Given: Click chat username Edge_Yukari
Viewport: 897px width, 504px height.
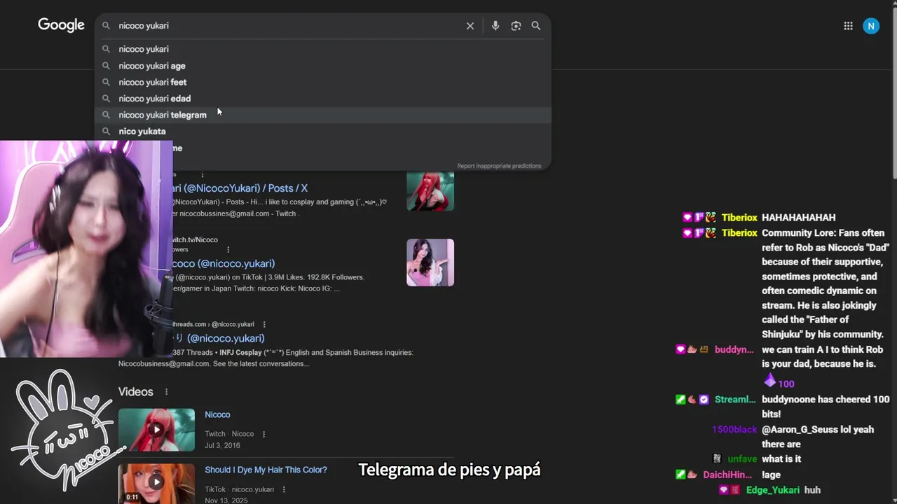Looking at the screenshot, I should tap(772, 490).
